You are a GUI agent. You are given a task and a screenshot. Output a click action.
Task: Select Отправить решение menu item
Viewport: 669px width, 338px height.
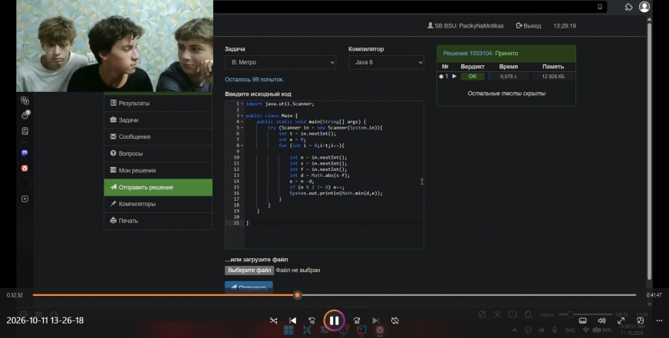pos(158,187)
